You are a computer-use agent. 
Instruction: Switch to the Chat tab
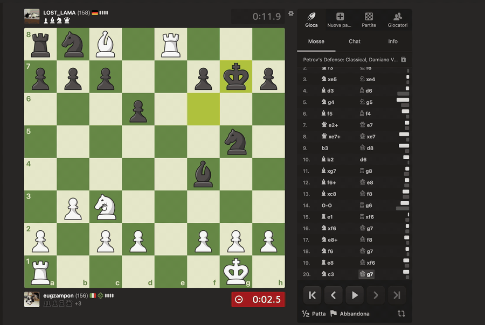pos(355,41)
